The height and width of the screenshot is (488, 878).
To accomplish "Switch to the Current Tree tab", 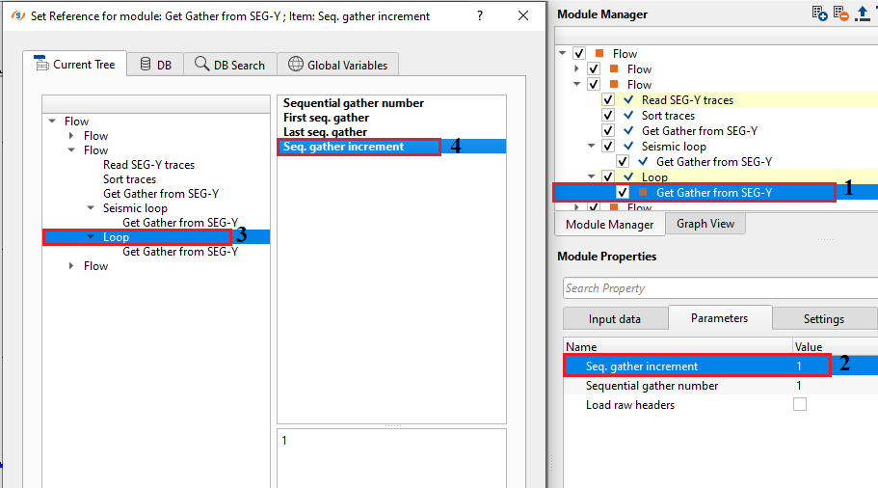I will tap(74, 64).
